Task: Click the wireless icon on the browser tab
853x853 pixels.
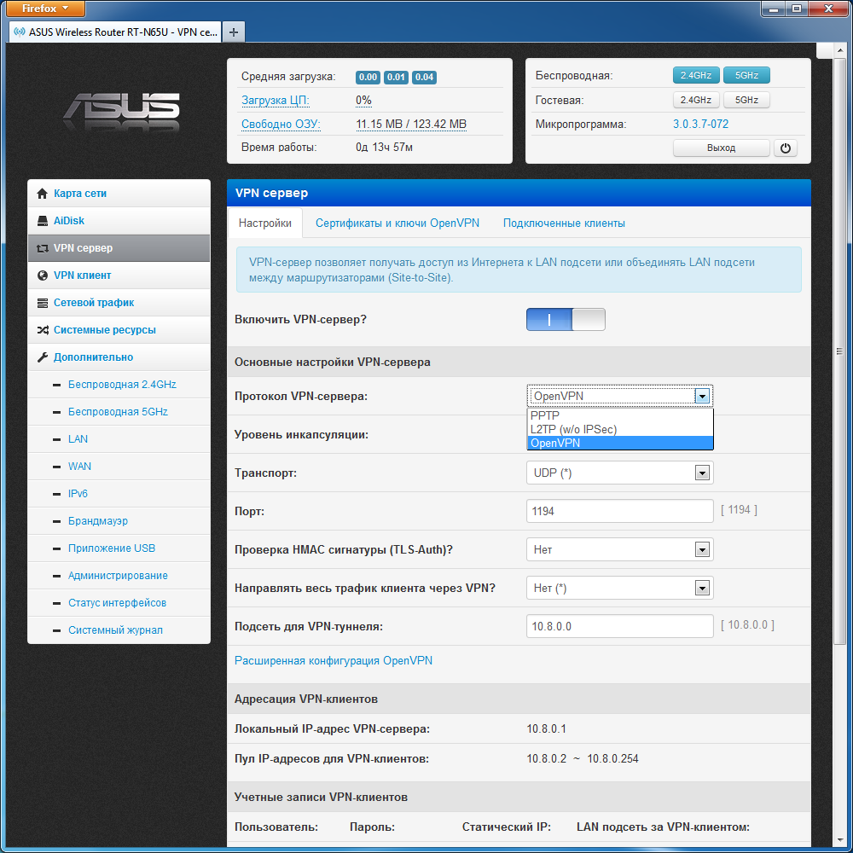Action: [x=20, y=32]
